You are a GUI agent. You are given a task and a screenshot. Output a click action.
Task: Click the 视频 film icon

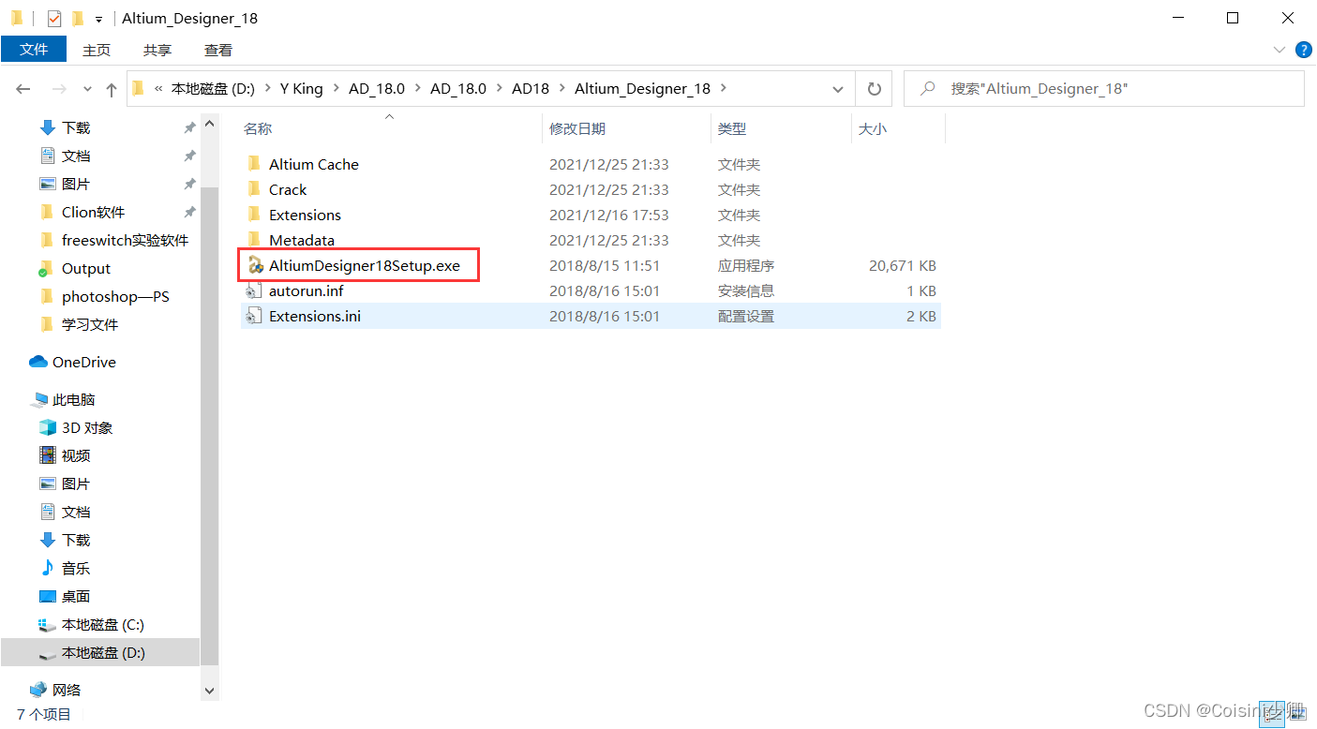[48, 455]
